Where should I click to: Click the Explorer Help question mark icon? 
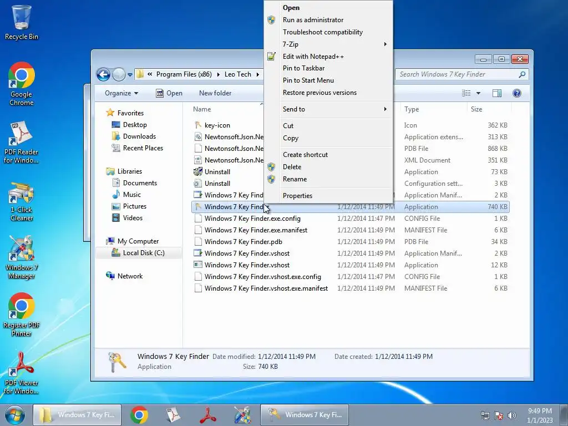click(517, 93)
